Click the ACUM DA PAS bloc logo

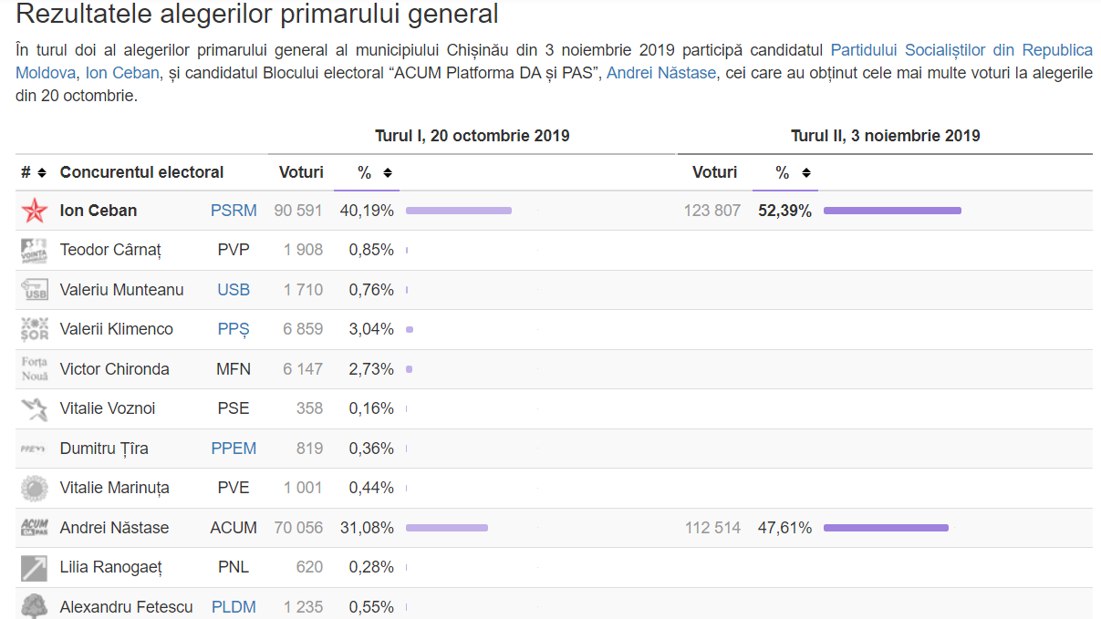tap(34, 528)
